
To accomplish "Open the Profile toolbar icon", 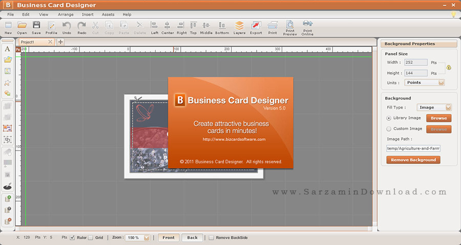I will point(51,28).
